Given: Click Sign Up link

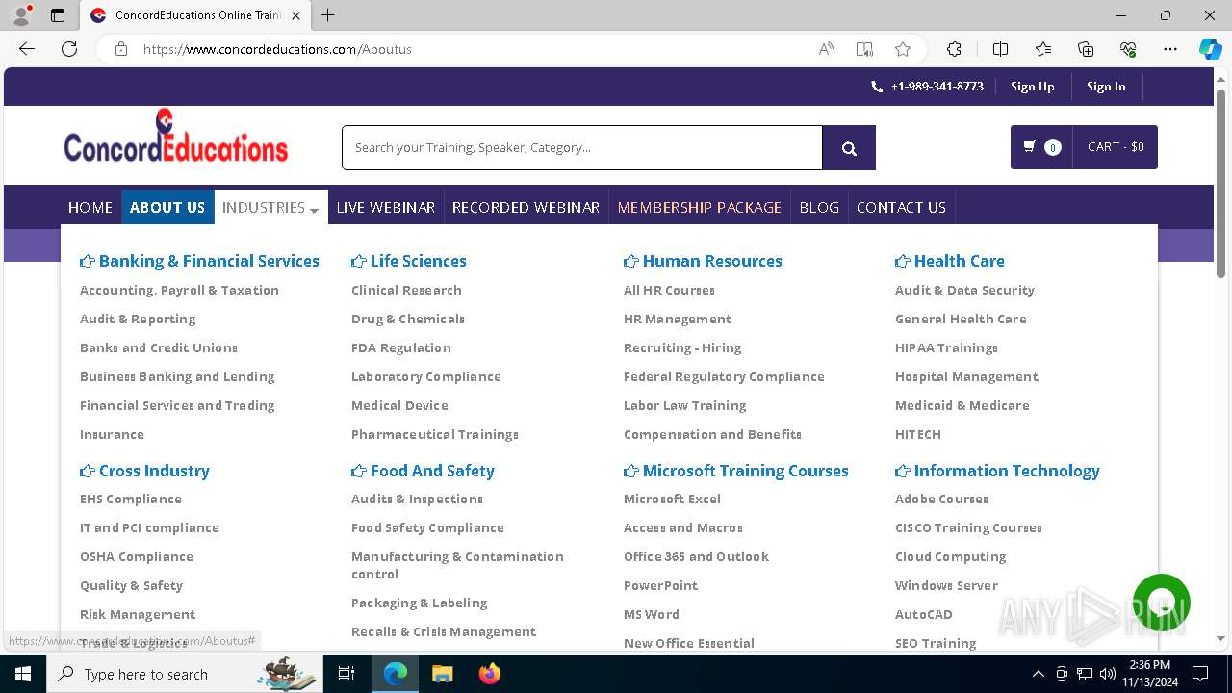Looking at the screenshot, I should [x=1033, y=87].
